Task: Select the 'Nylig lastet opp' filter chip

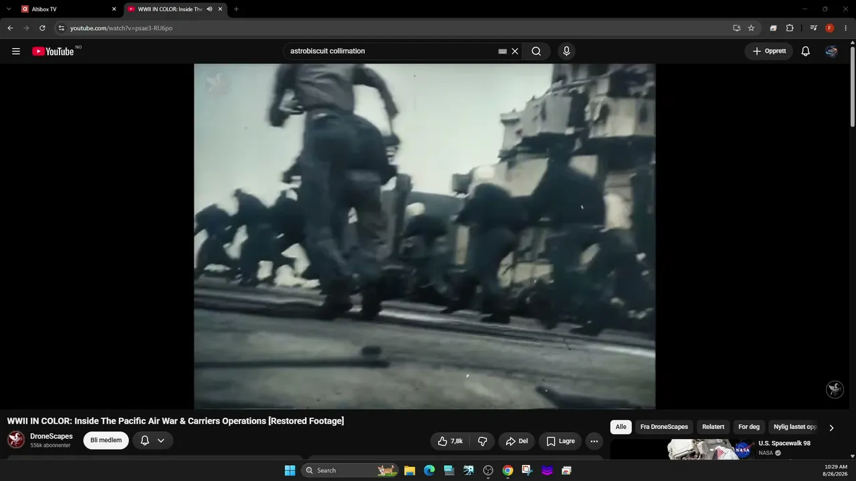Action: coord(794,427)
